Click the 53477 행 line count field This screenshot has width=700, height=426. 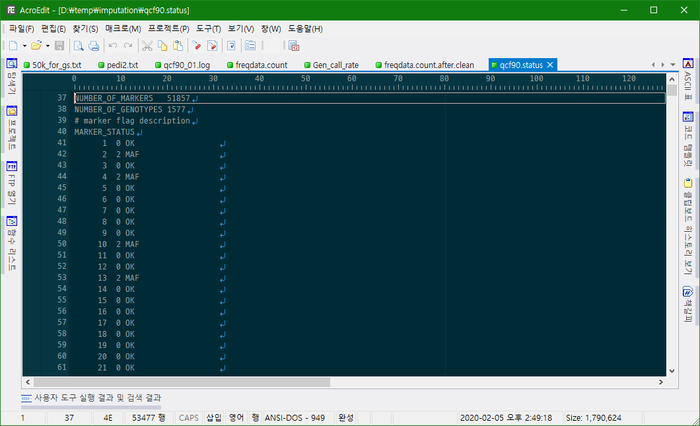(149, 418)
